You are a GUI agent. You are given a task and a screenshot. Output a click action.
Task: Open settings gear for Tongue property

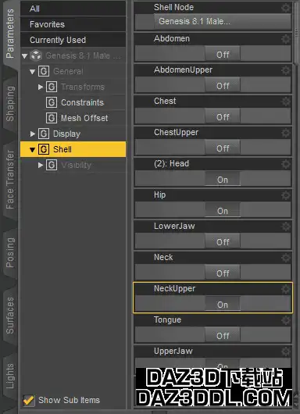pos(286,320)
